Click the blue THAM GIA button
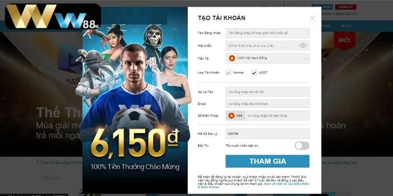This screenshot has width=393, height=196. click(x=267, y=161)
